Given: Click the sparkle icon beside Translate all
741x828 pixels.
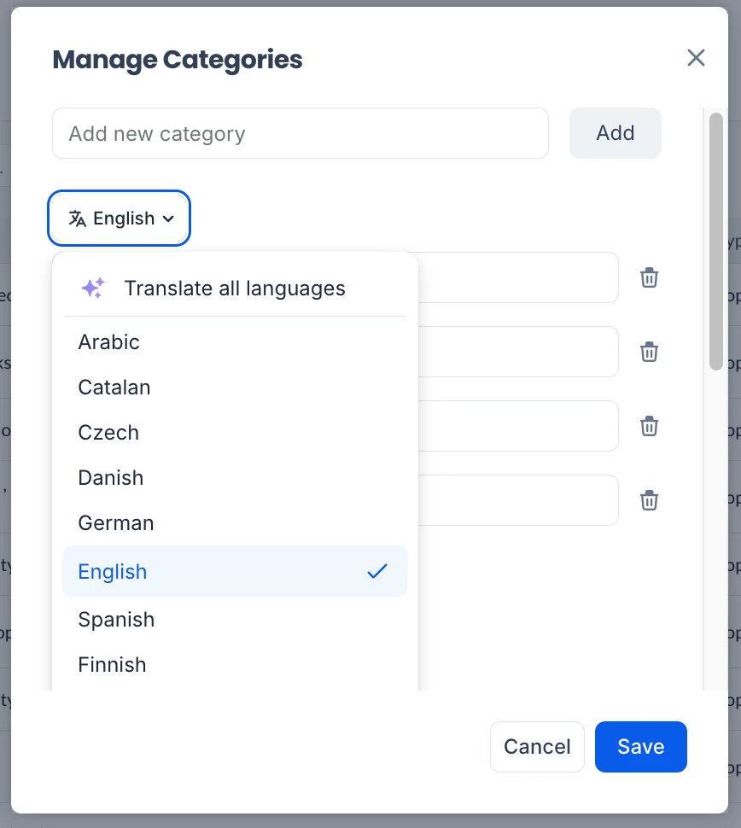Looking at the screenshot, I should click(93, 289).
